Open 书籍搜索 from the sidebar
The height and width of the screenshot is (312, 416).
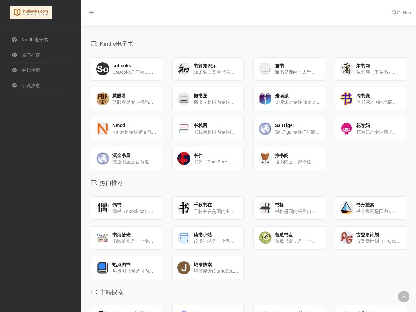pyautogui.click(x=31, y=70)
